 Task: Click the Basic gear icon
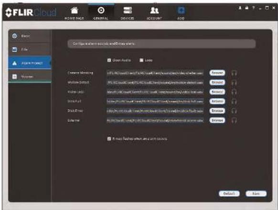point(14,36)
